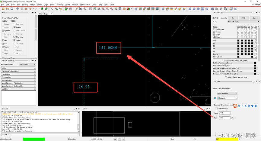The height and width of the screenshot is (141, 261).
Task: Uncheck the Vias checkbox in Find panel
Action: pos(3,44)
